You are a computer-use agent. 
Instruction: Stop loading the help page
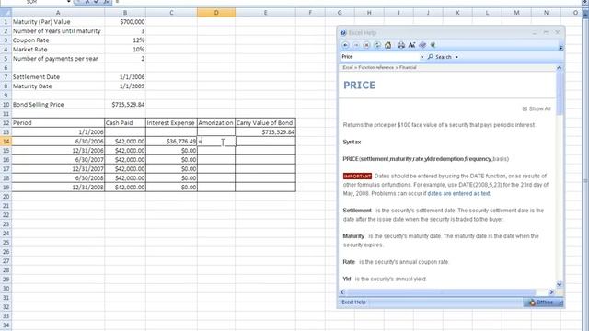click(366, 45)
